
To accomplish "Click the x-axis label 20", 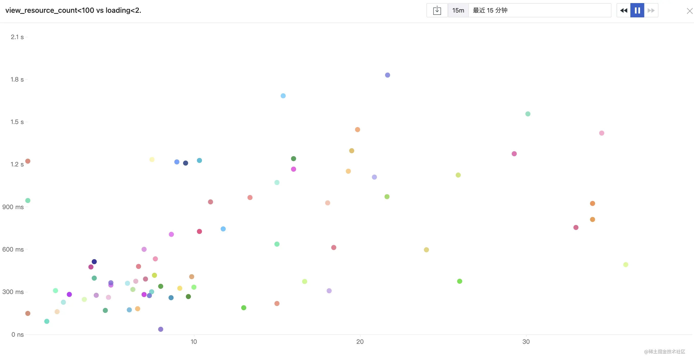I will [360, 342].
